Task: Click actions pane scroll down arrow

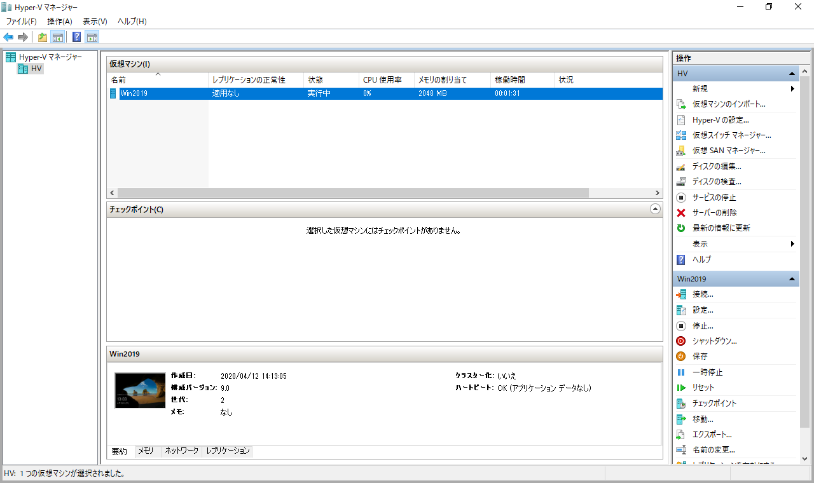Action: [x=805, y=458]
